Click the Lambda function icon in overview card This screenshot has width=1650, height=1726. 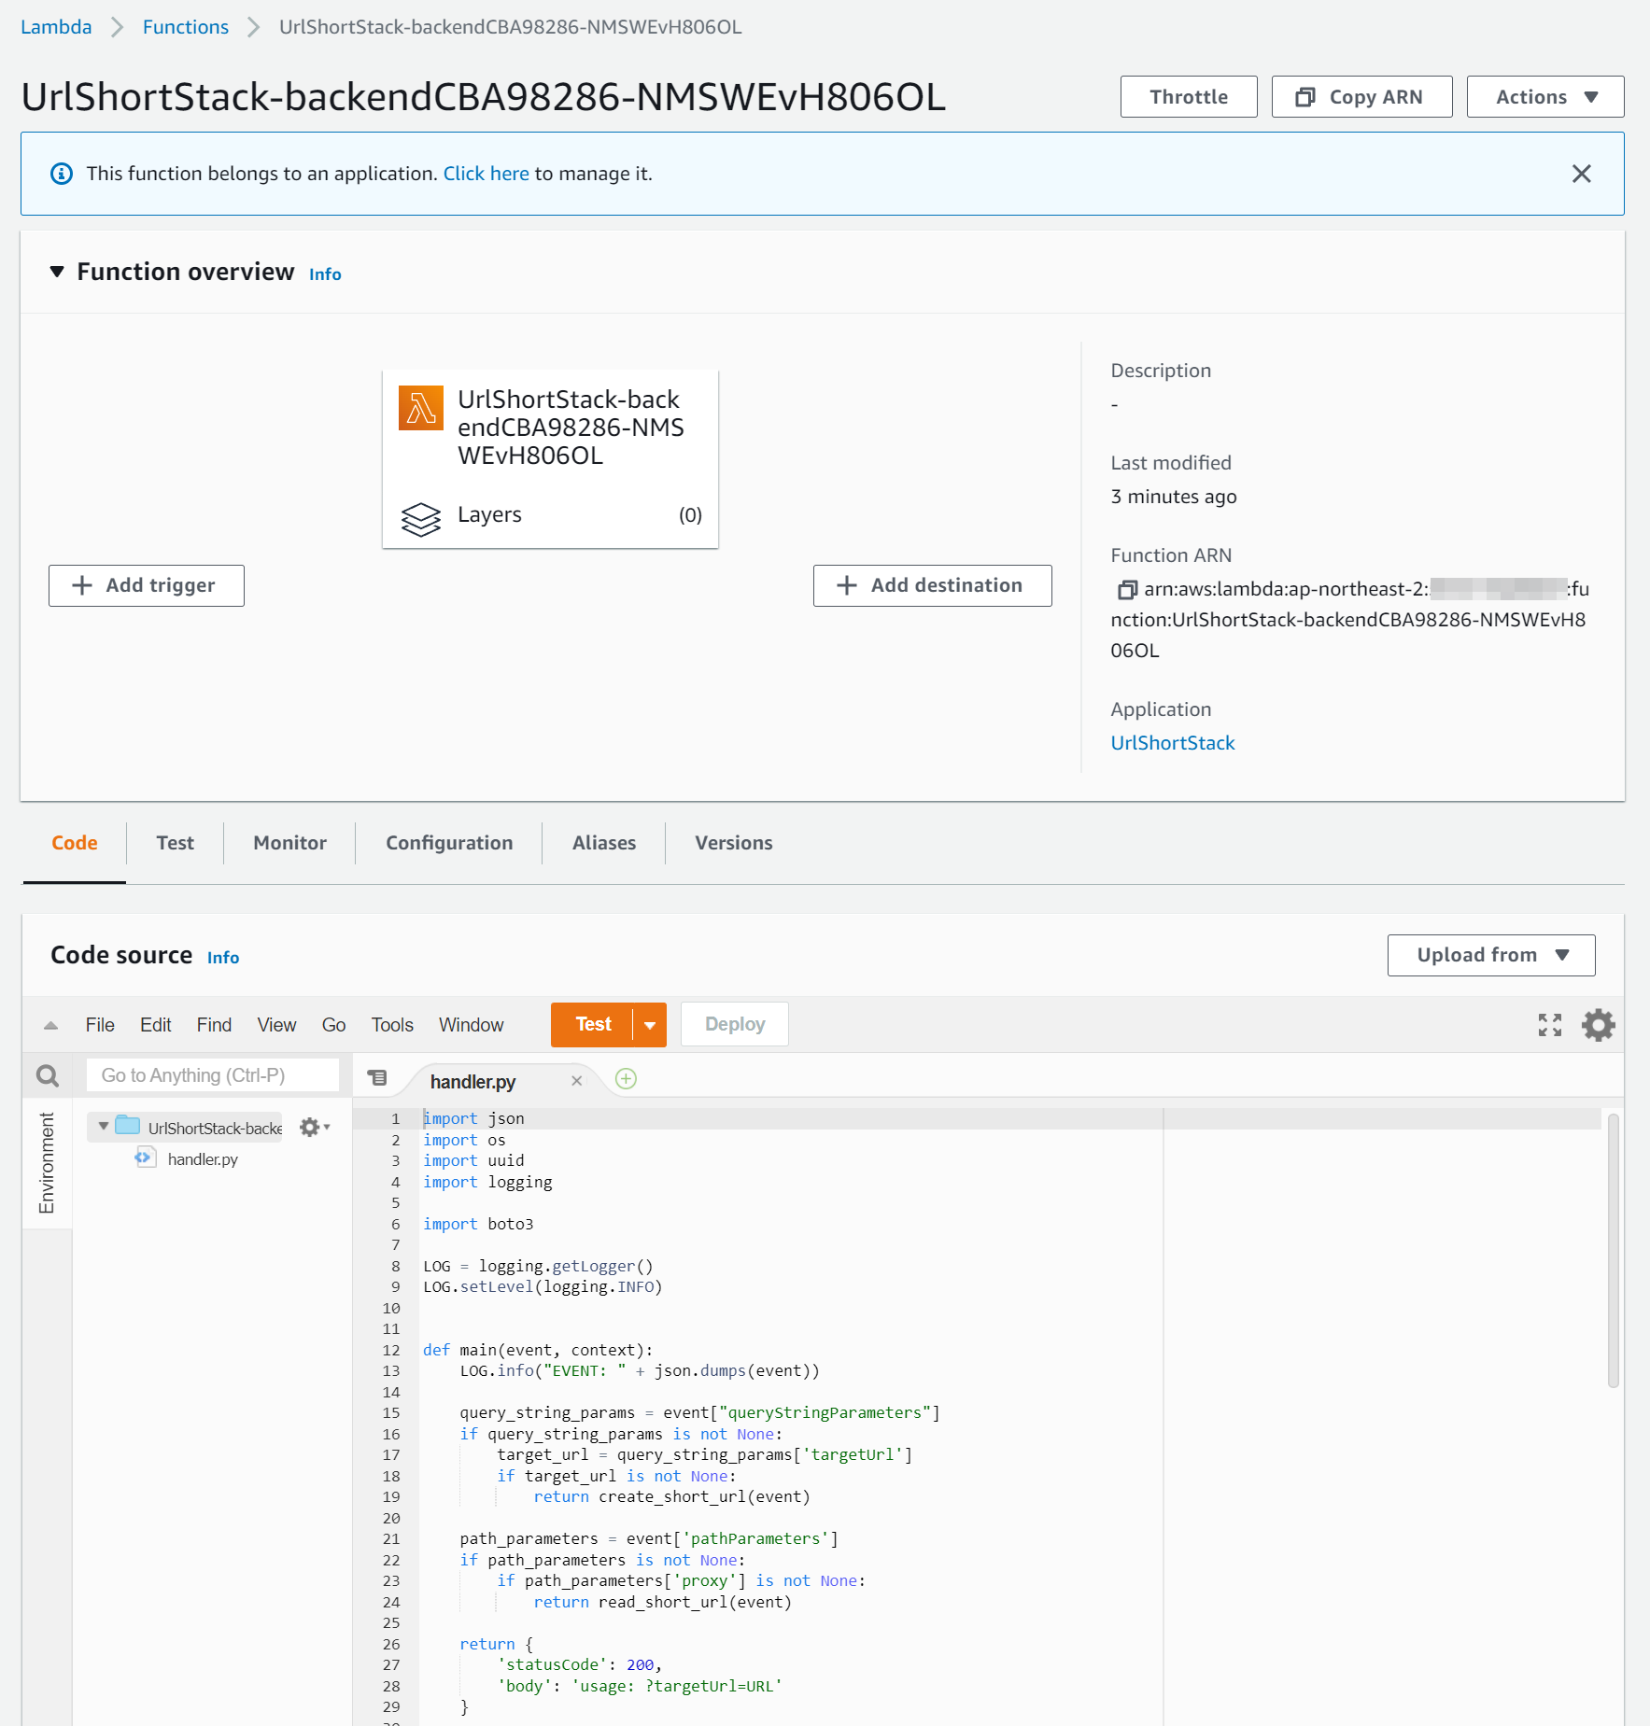420,408
